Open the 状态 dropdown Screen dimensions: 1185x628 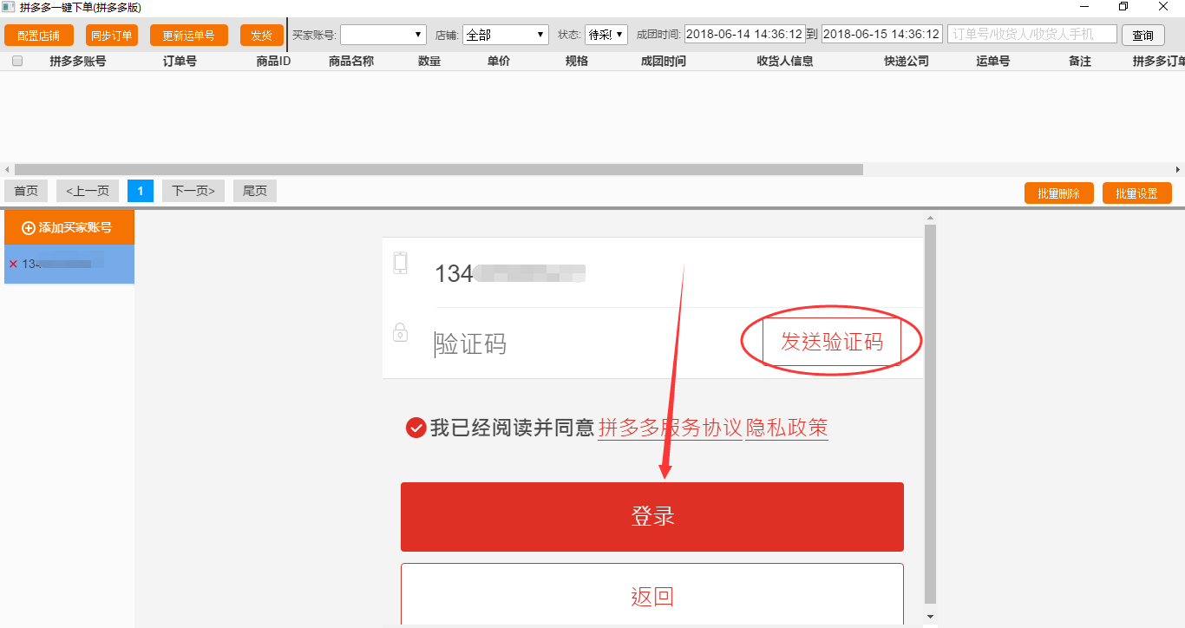606,35
